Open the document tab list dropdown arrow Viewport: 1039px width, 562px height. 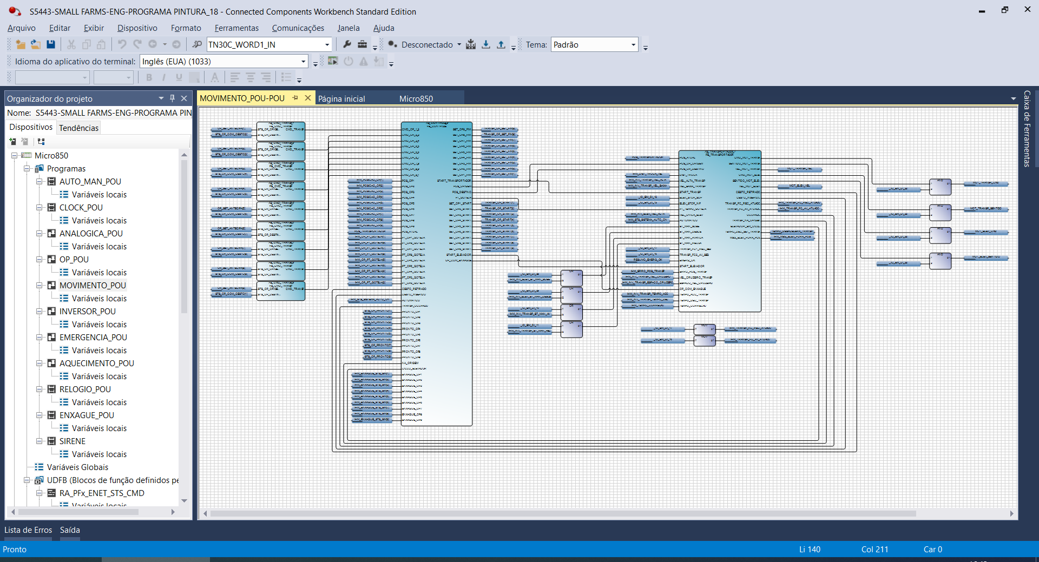coord(1013,98)
